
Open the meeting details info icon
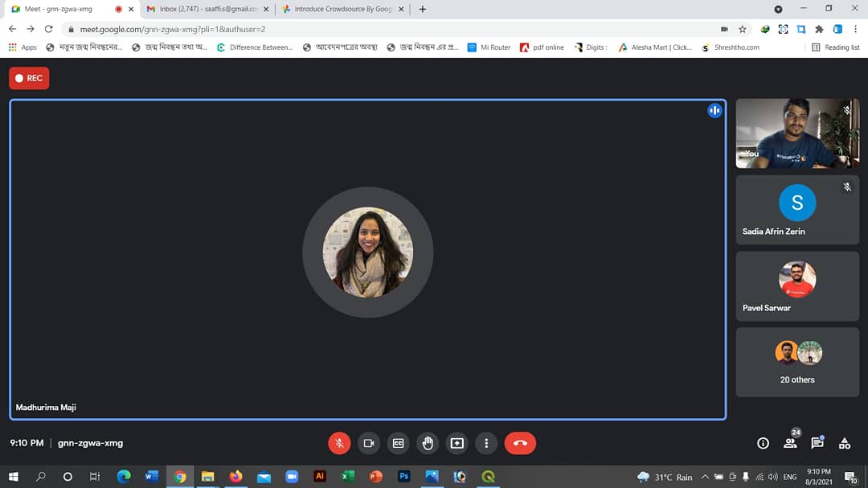(x=763, y=443)
